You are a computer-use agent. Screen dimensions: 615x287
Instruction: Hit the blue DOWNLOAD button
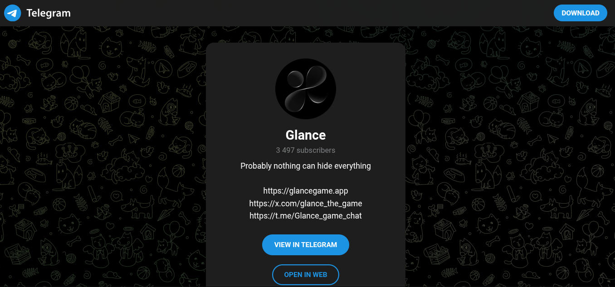[580, 13]
